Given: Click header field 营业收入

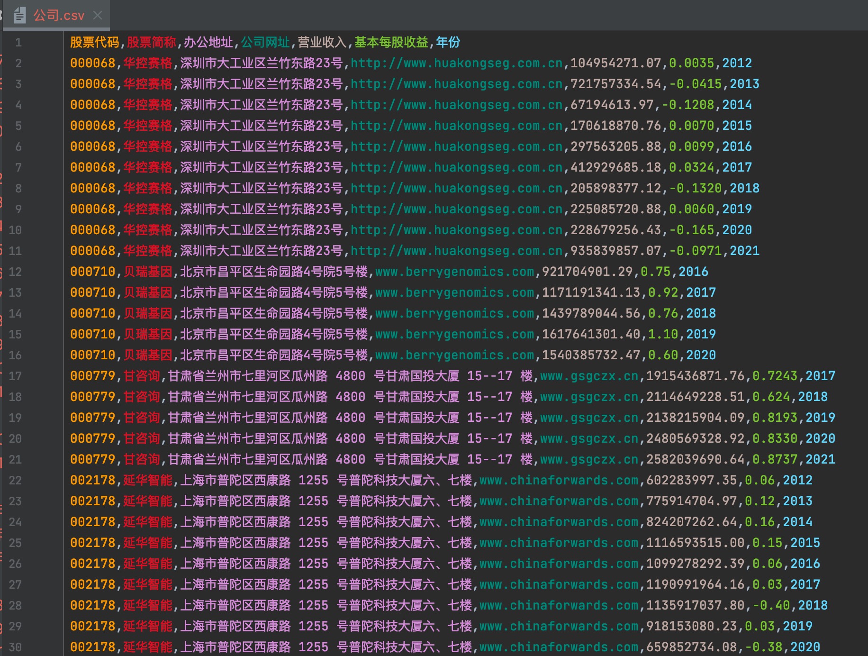Looking at the screenshot, I should click(322, 42).
